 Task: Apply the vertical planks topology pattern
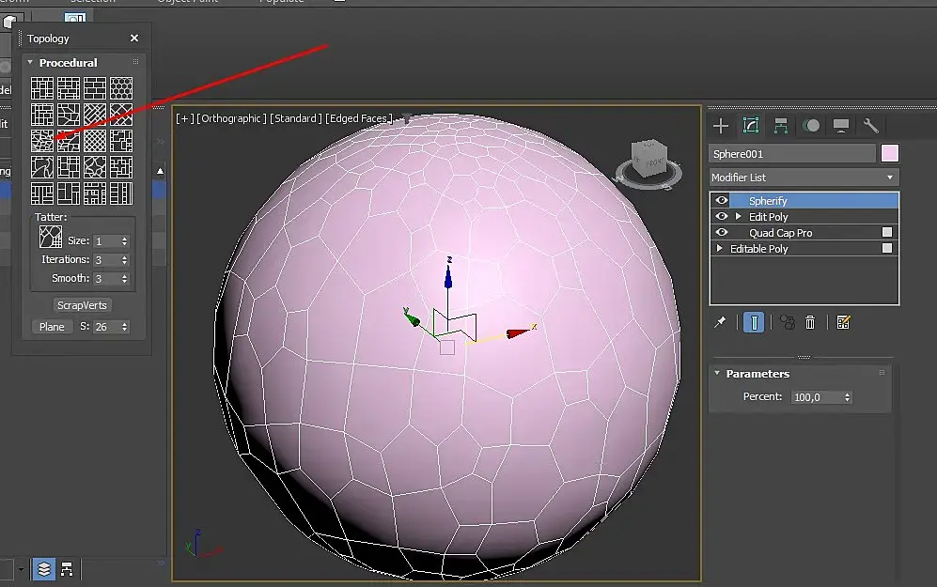coord(121,193)
